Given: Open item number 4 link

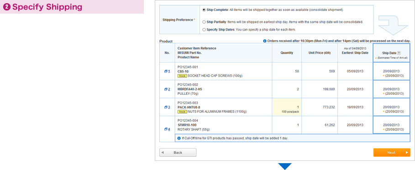Looking at the screenshot, I should click(167, 129).
